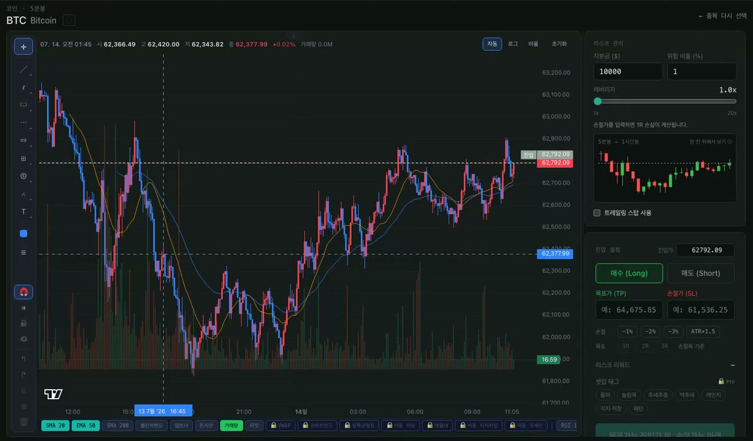Click 종목 다시 선택 link
Image resolution: width=753 pixels, height=441 pixels.
(x=722, y=16)
